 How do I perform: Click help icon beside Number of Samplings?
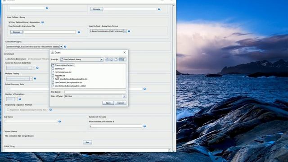(20, 99)
